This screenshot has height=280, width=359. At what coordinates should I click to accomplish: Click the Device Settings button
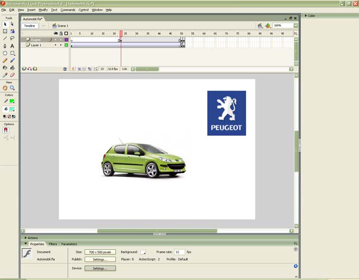click(100, 268)
